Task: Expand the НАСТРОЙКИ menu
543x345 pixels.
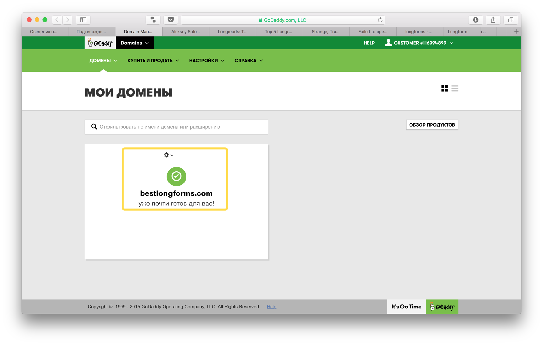Action: [207, 61]
